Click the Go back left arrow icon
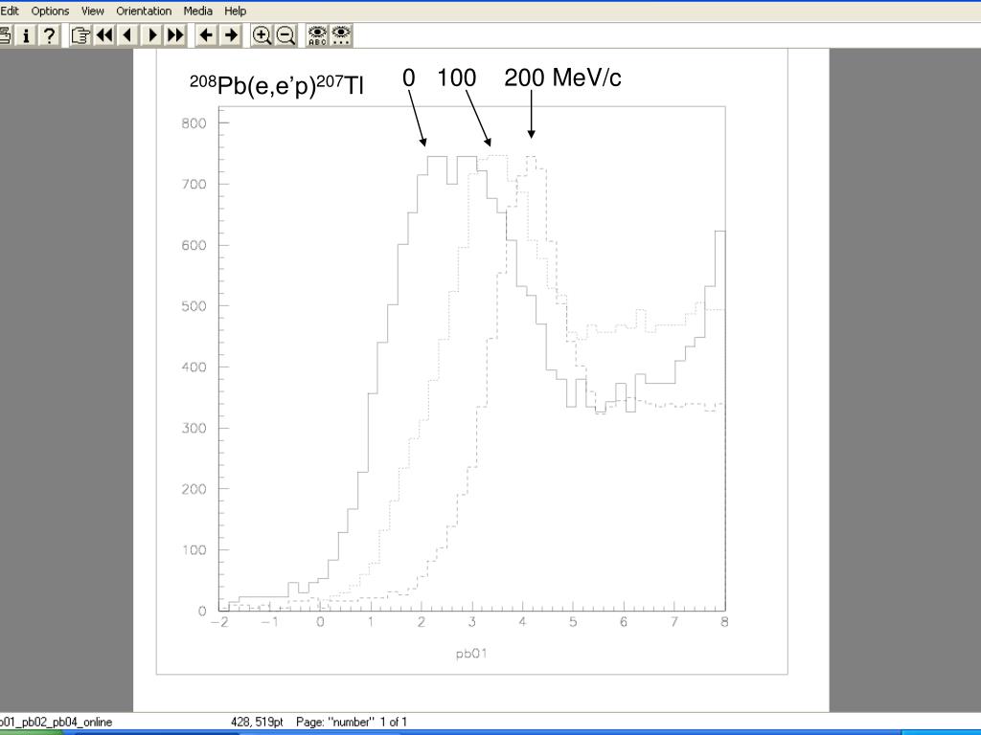 (x=207, y=35)
